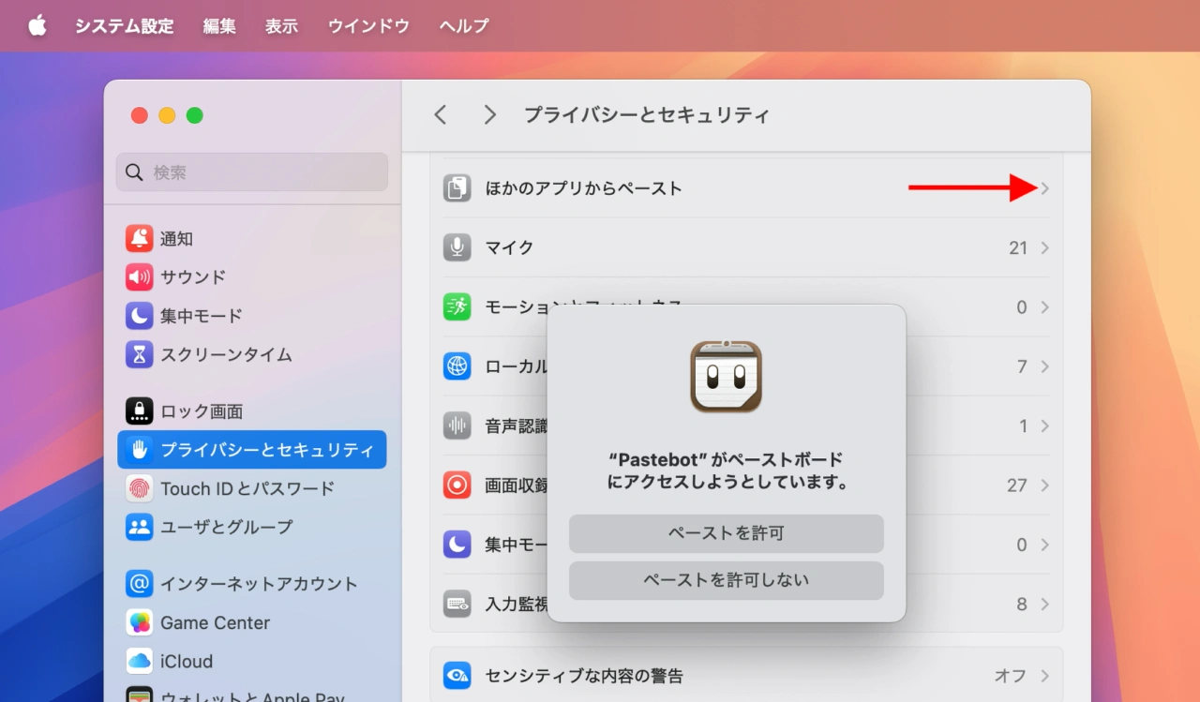Expand ほかのアプリからペースト chevron

coord(1044,188)
